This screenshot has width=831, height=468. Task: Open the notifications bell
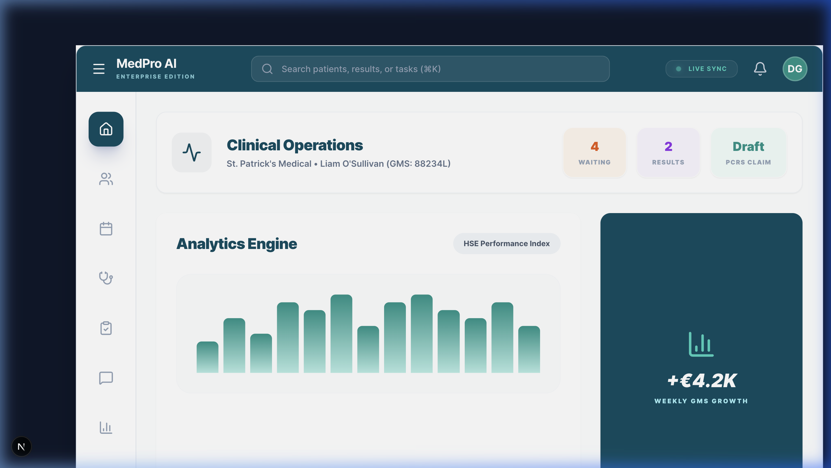click(x=760, y=69)
